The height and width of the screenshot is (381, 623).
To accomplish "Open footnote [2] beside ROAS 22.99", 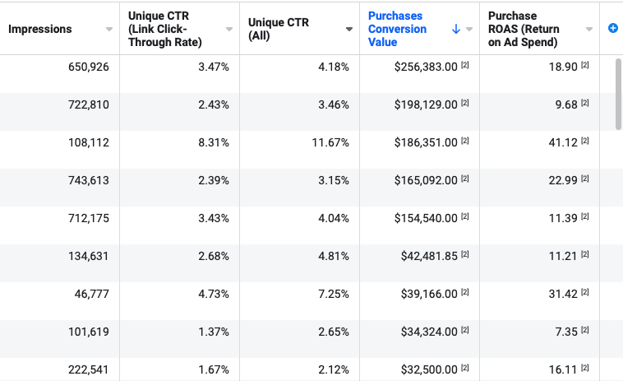I will 585,179.
